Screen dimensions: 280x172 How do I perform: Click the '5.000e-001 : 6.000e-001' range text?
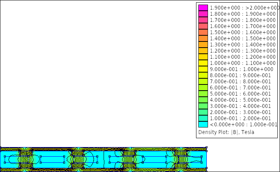click(240, 94)
